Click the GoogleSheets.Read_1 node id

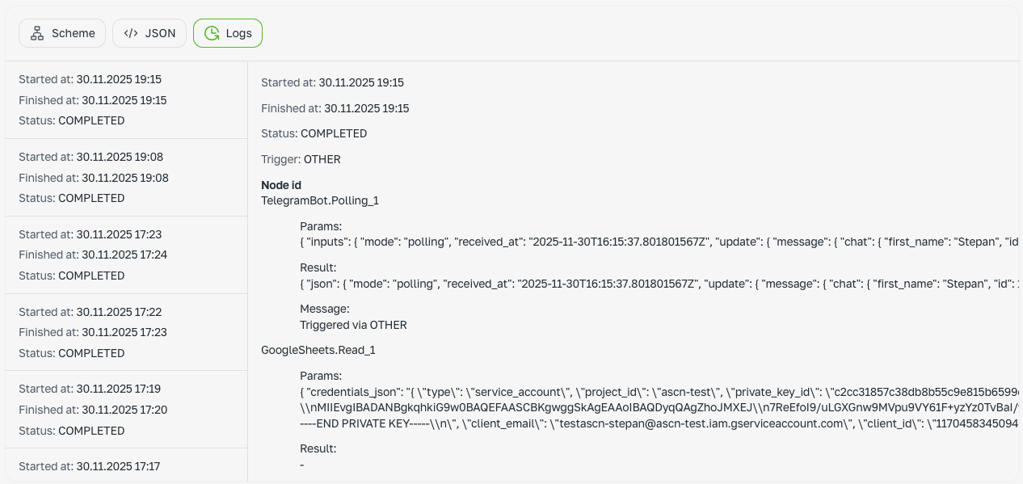coord(318,351)
